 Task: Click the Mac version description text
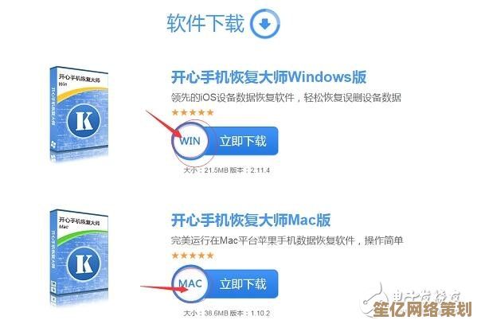coord(287,240)
